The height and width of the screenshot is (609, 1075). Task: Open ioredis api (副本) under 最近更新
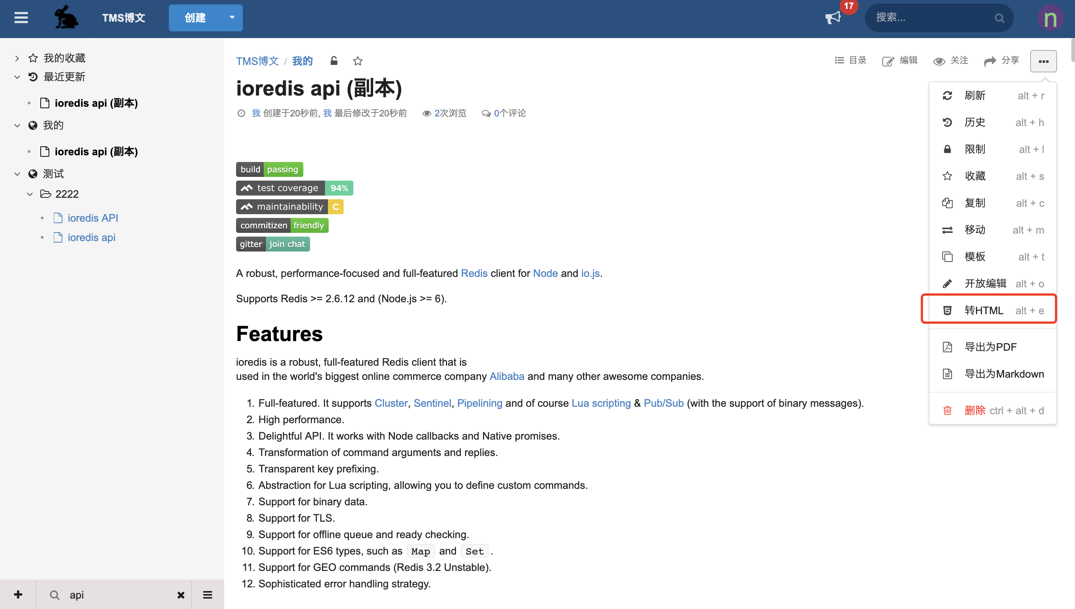click(x=96, y=103)
